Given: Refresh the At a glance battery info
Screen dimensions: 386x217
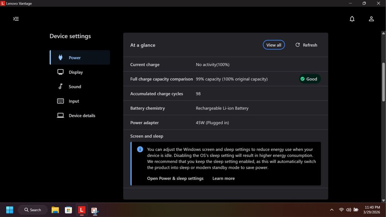Looking at the screenshot, I should point(306,45).
